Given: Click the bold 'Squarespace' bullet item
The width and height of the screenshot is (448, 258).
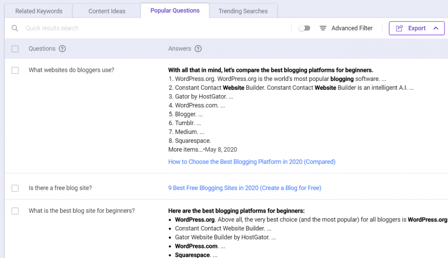Looking at the screenshot, I should click(x=192, y=255).
